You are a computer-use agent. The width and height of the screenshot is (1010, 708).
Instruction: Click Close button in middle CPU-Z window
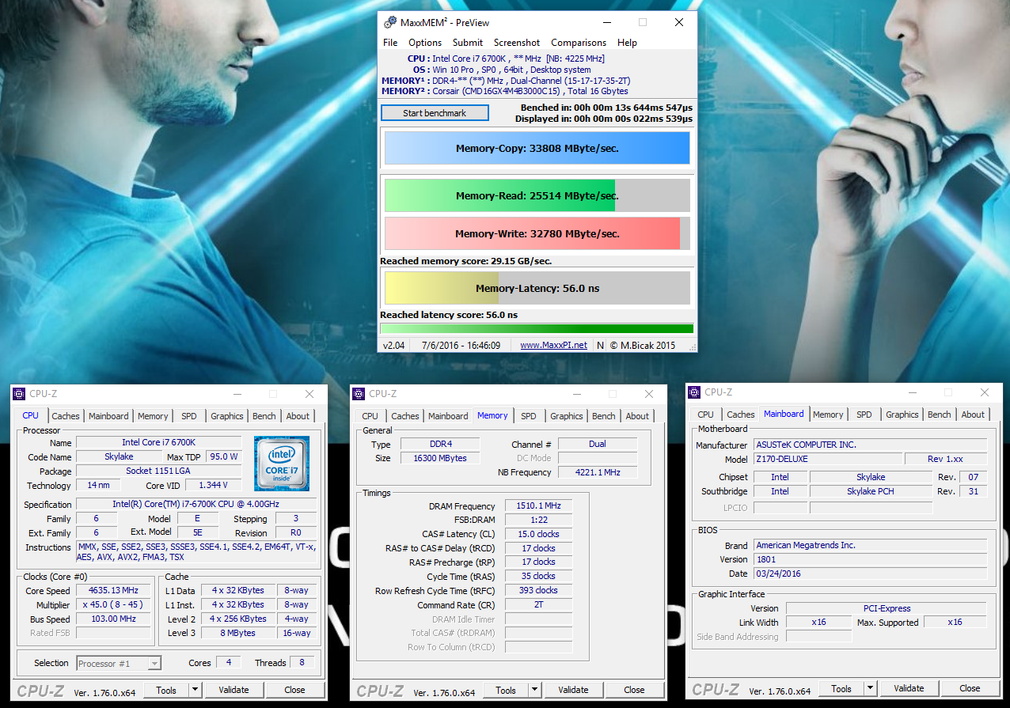[x=634, y=690]
